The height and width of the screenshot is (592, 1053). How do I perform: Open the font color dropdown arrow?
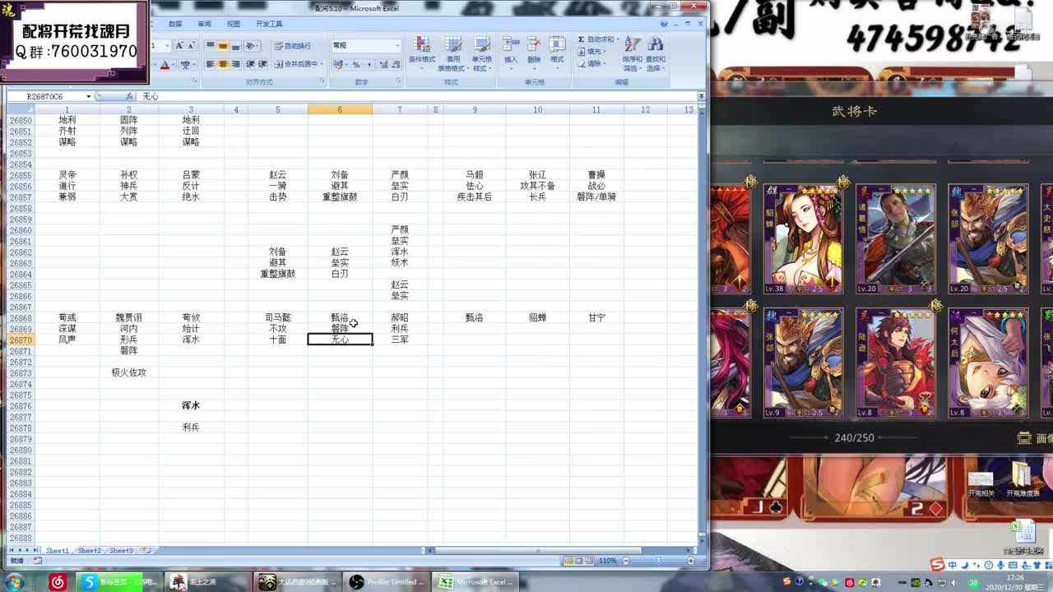(x=174, y=65)
